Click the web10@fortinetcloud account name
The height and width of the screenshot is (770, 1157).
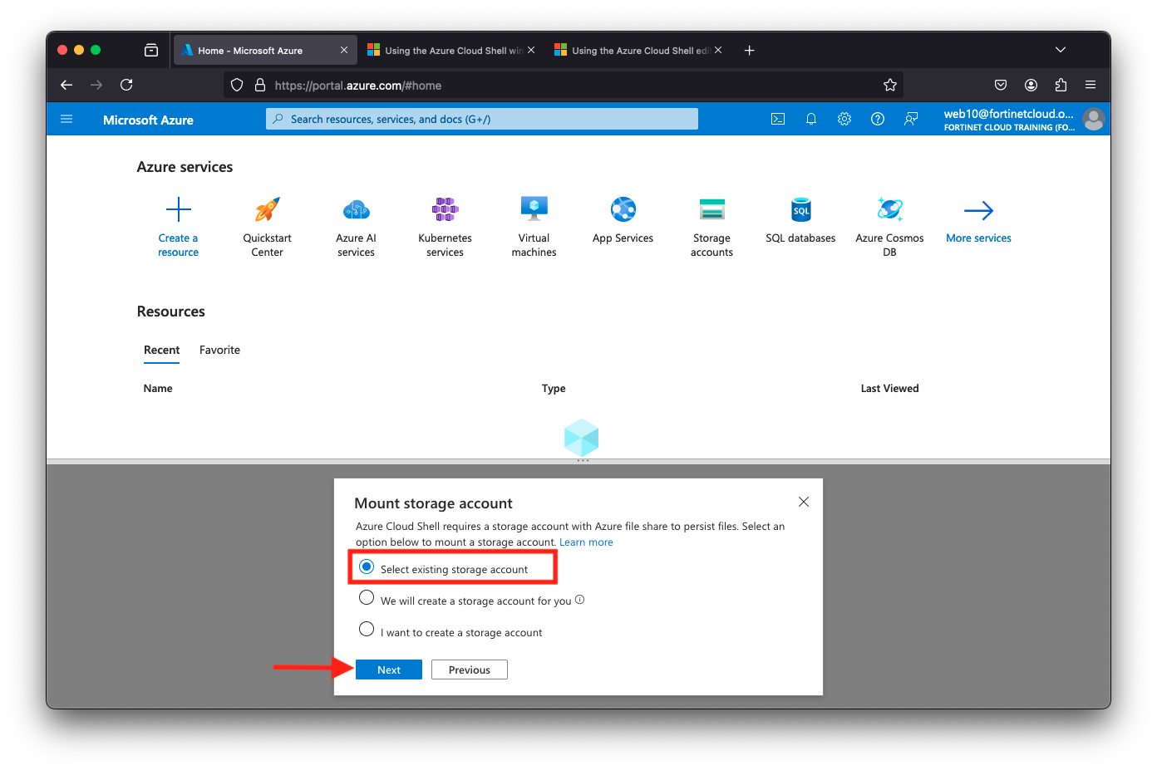pos(1009,114)
